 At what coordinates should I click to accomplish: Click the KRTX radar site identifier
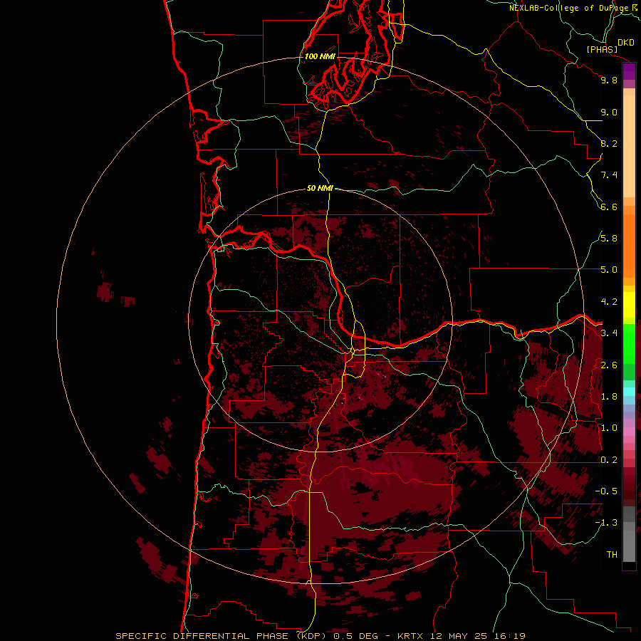tap(411, 636)
